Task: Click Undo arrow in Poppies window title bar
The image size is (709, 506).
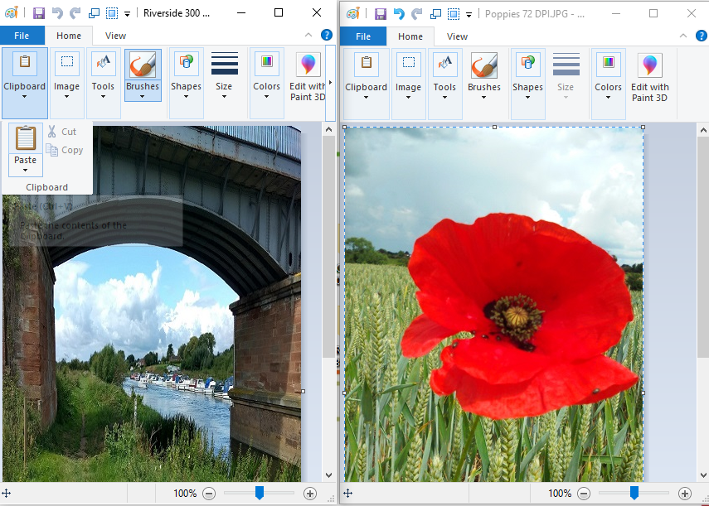Action: (x=399, y=14)
